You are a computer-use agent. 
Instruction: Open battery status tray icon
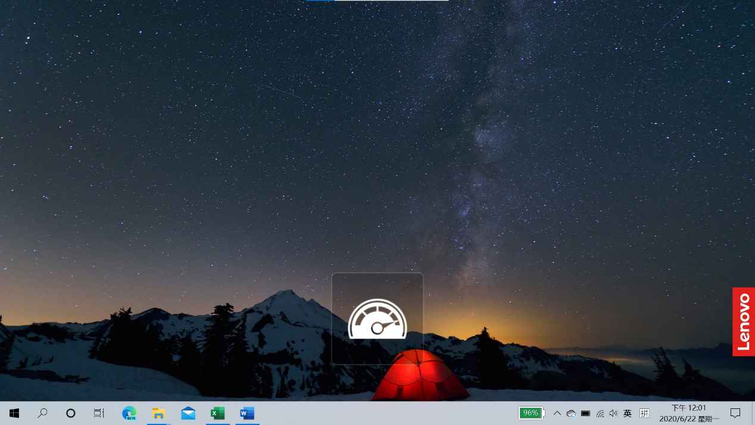click(586, 413)
